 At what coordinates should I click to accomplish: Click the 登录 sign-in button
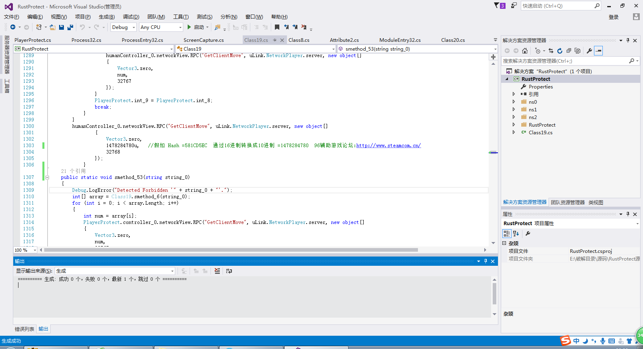[x=613, y=17]
